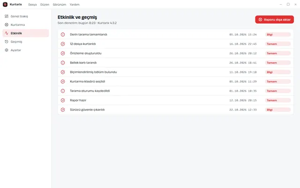The image size is (300, 188).
Task: Click the status icon beside Bellek kartı tarandı
Action: pos(63,63)
